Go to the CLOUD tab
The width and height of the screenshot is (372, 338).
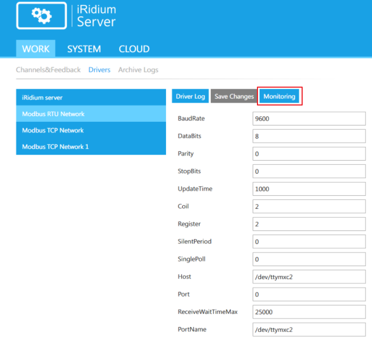(134, 49)
